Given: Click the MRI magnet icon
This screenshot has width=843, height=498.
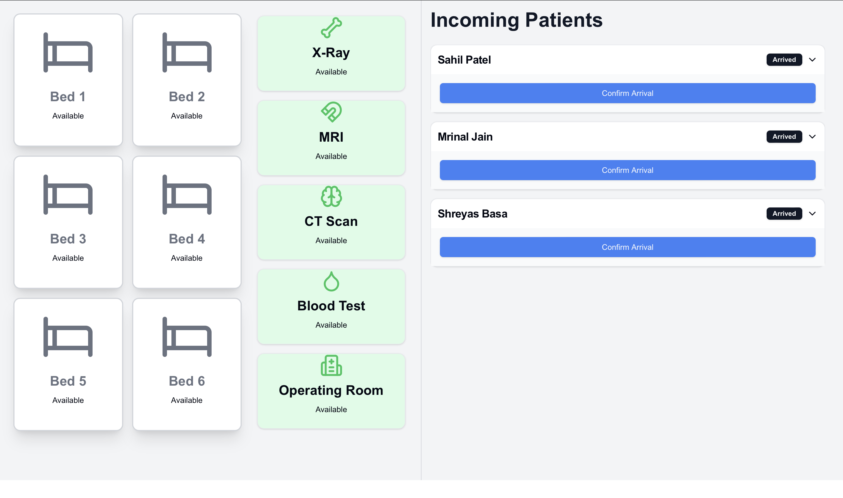Looking at the screenshot, I should tap(331, 112).
